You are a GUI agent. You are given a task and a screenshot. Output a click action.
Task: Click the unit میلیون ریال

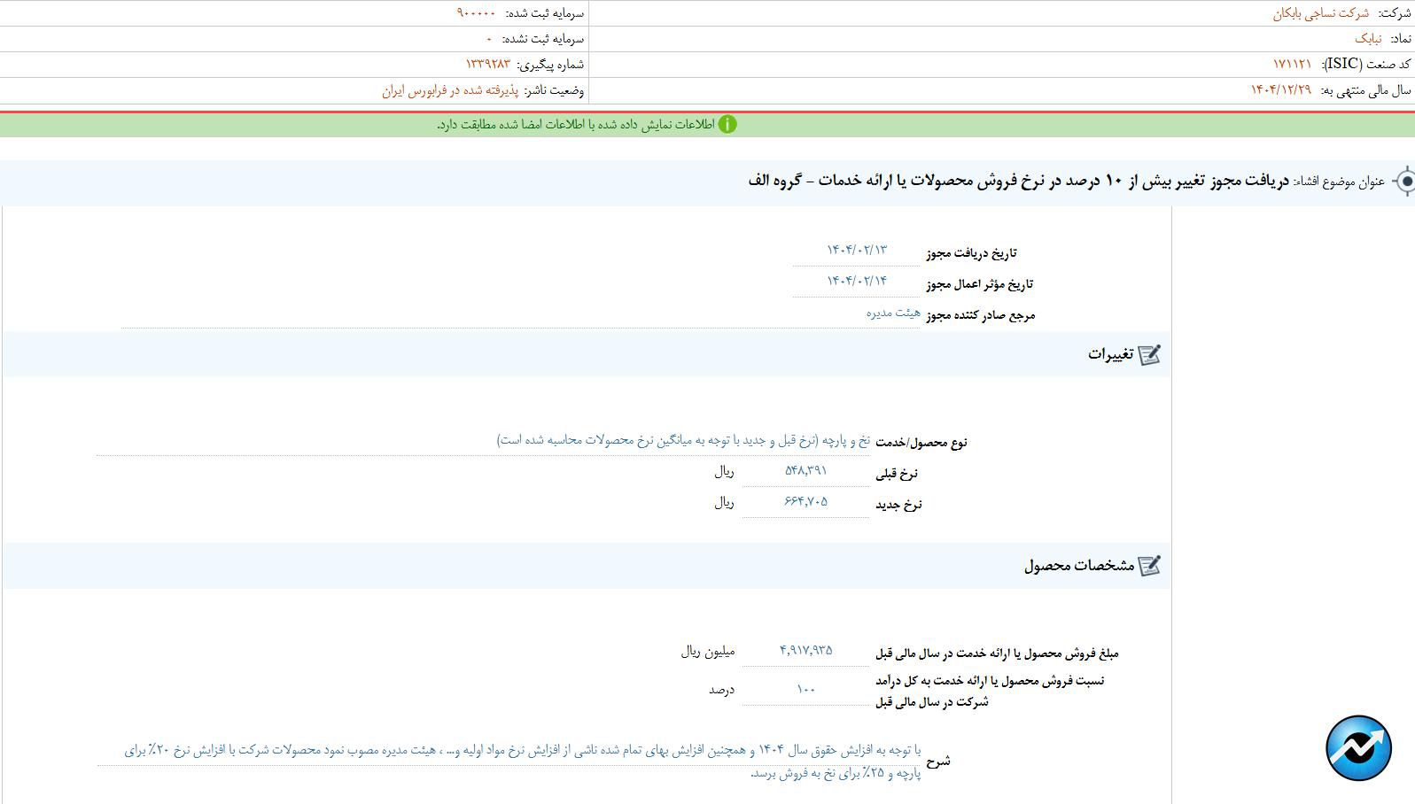pyautogui.click(x=708, y=652)
